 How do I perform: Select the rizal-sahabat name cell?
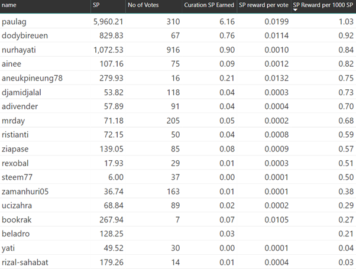25,262
